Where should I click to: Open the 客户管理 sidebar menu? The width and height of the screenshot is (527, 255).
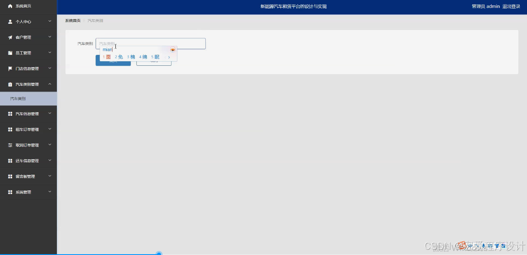click(x=28, y=38)
